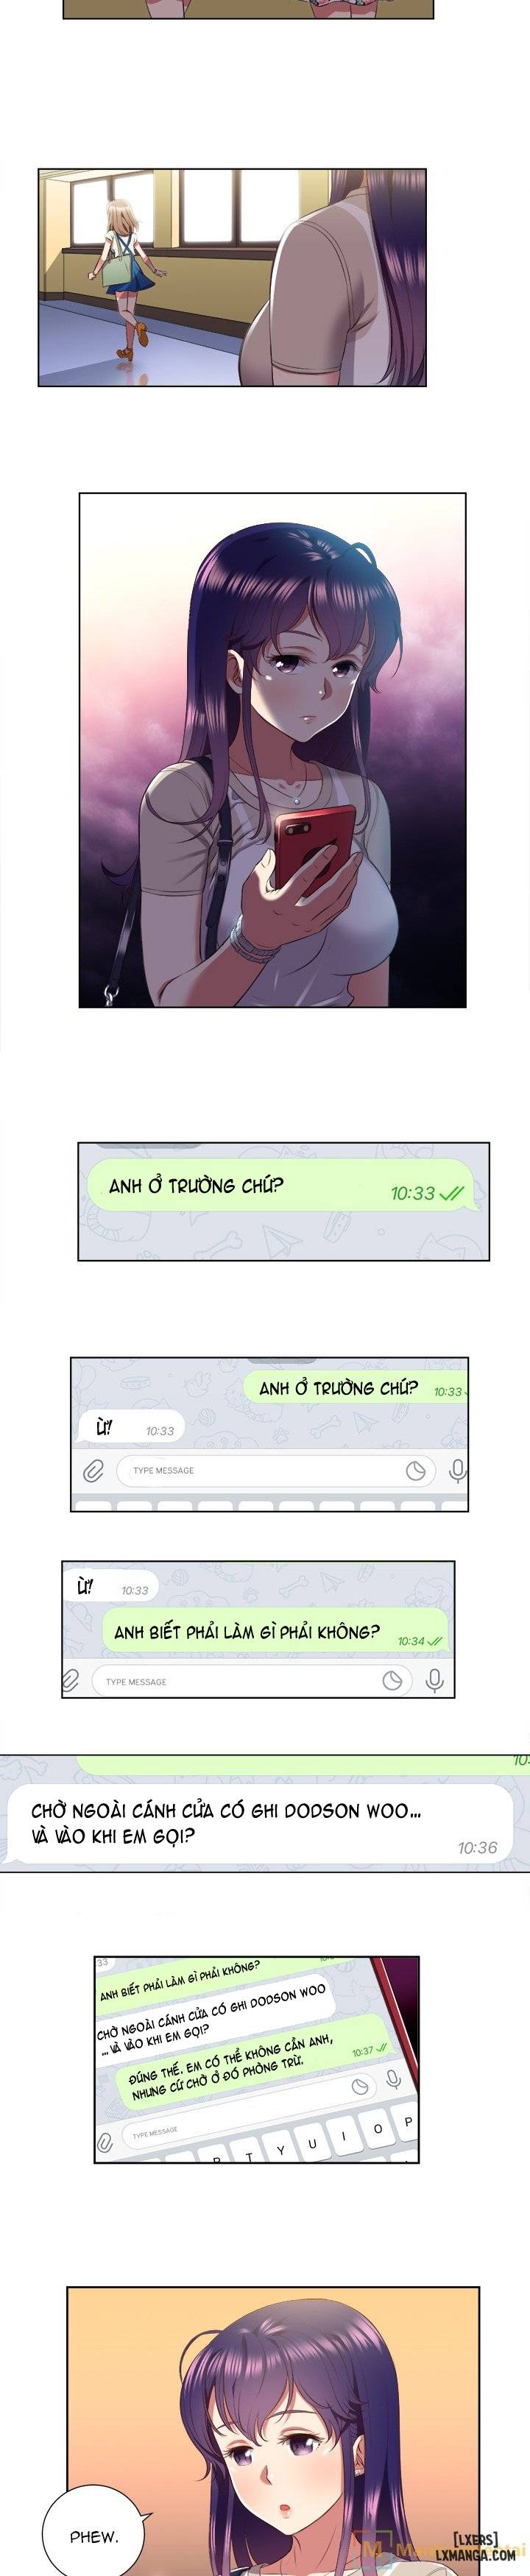Click the read checkmarks beside the large 10:33 timestamp
This screenshot has height=2576, width=530.
(x=452, y=1192)
